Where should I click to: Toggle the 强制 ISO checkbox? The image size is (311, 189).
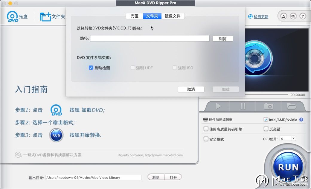[x=175, y=68]
